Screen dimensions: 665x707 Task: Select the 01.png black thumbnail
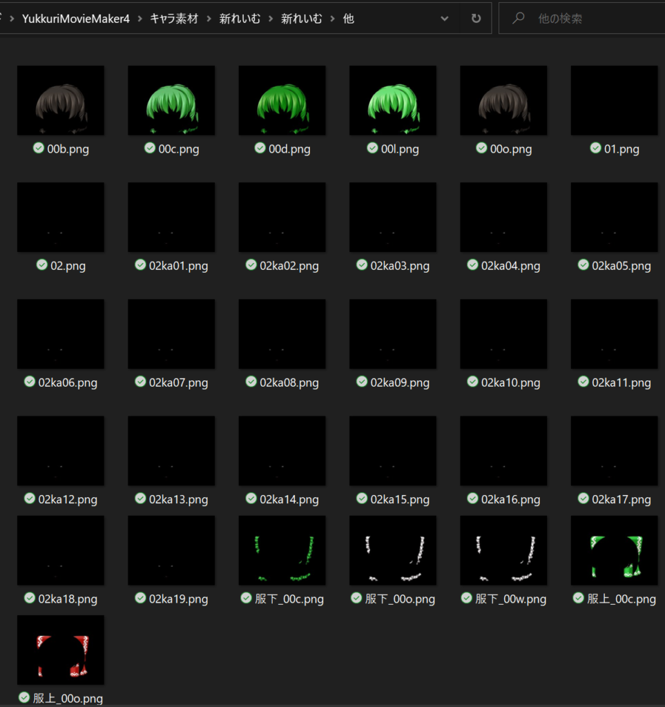coord(614,101)
